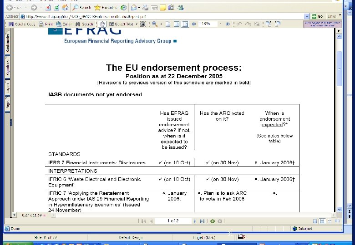Open the Signatures side tab

click(8, 67)
